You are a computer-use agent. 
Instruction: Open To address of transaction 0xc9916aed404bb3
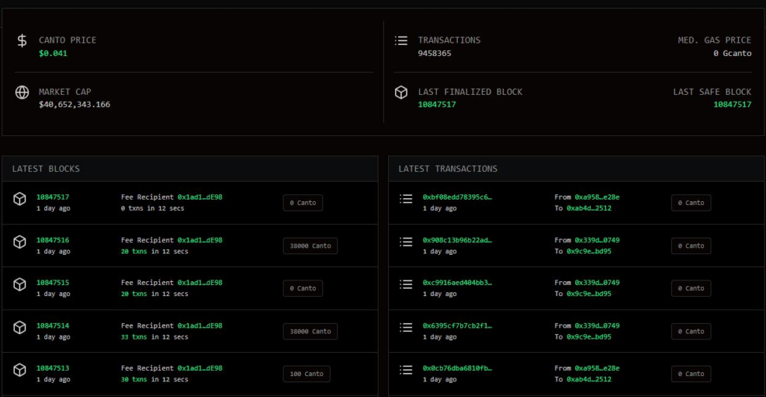tap(589, 294)
